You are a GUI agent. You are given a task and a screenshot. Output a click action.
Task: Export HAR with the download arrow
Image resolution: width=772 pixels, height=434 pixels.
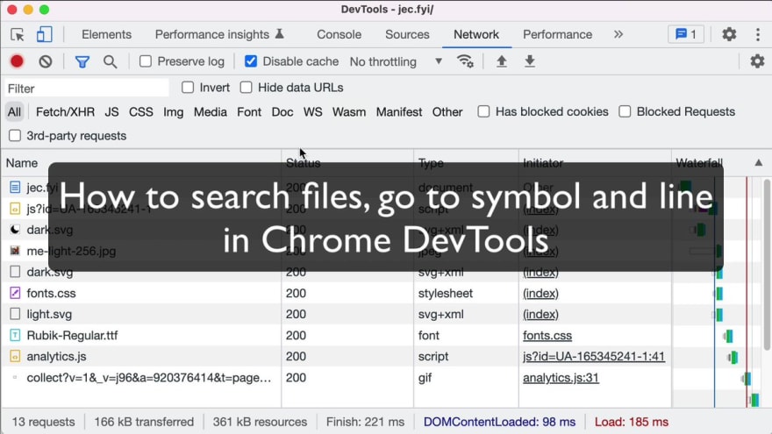coord(530,61)
